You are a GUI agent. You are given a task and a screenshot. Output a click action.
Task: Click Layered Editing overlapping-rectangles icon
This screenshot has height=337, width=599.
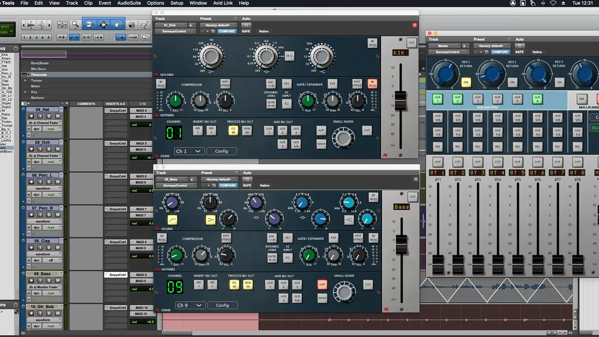145,37
